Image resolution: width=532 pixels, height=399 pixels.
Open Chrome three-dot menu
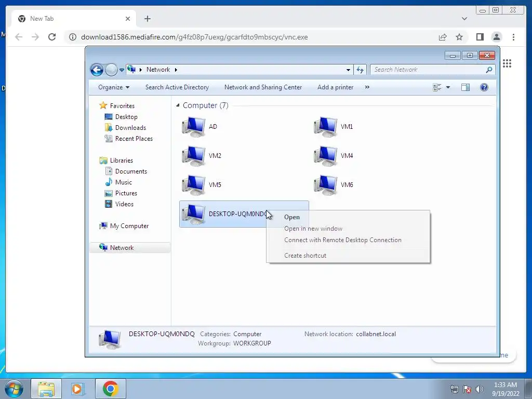pos(513,37)
